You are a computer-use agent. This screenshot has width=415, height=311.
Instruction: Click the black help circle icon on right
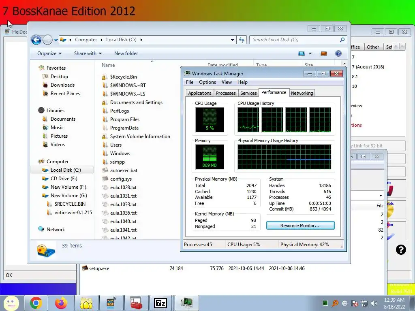[x=401, y=249]
